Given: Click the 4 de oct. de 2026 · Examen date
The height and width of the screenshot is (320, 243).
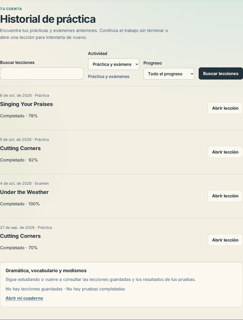Looking at the screenshot, I should [x=24, y=183].
